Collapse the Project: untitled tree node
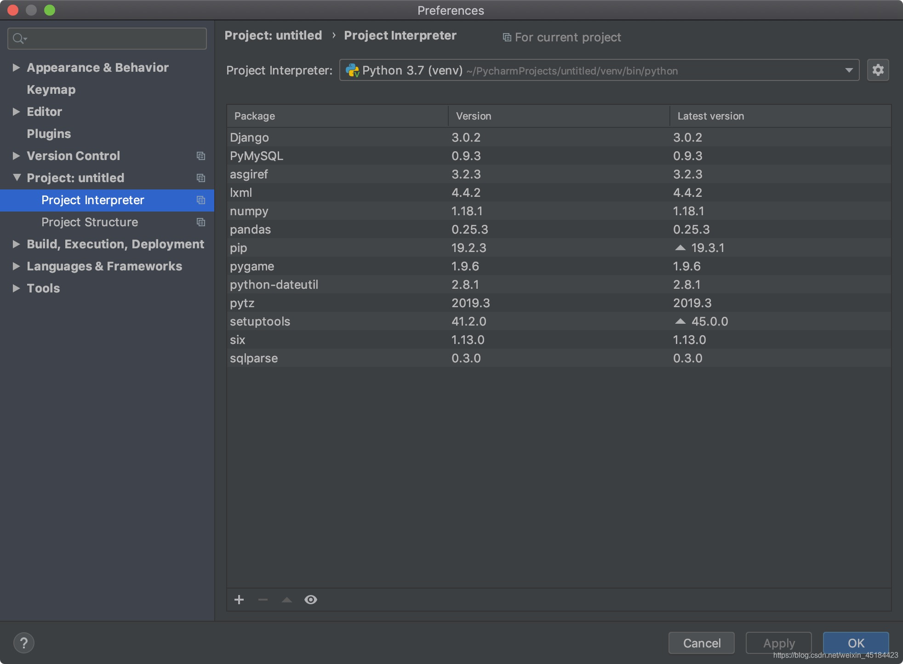This screenshot has height=664, width=903. point(17,177)
